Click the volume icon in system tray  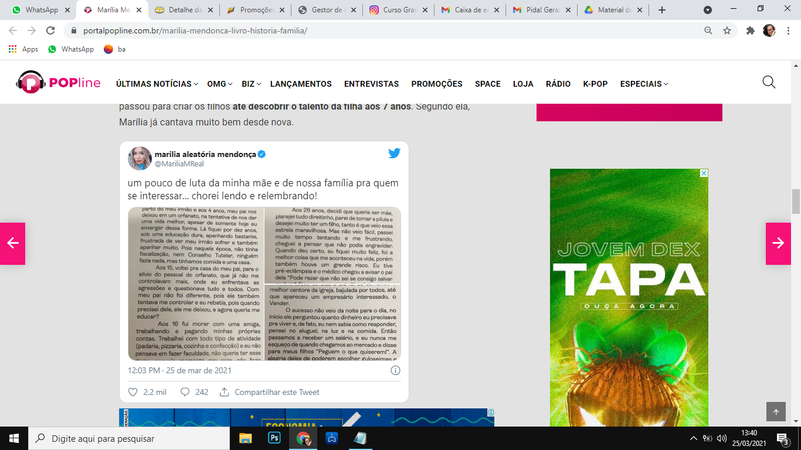click(x=722, y=438)
